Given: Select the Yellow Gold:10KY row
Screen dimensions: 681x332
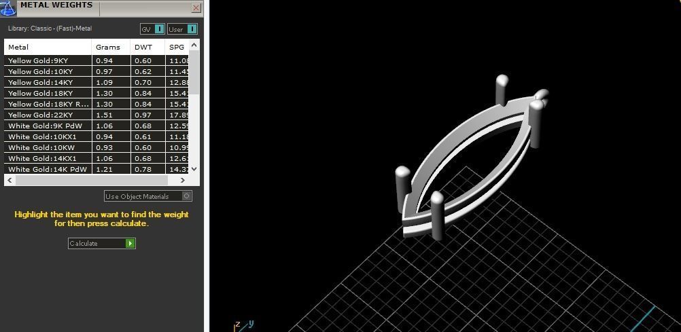Looking at the screenshot, I should 97,71.
